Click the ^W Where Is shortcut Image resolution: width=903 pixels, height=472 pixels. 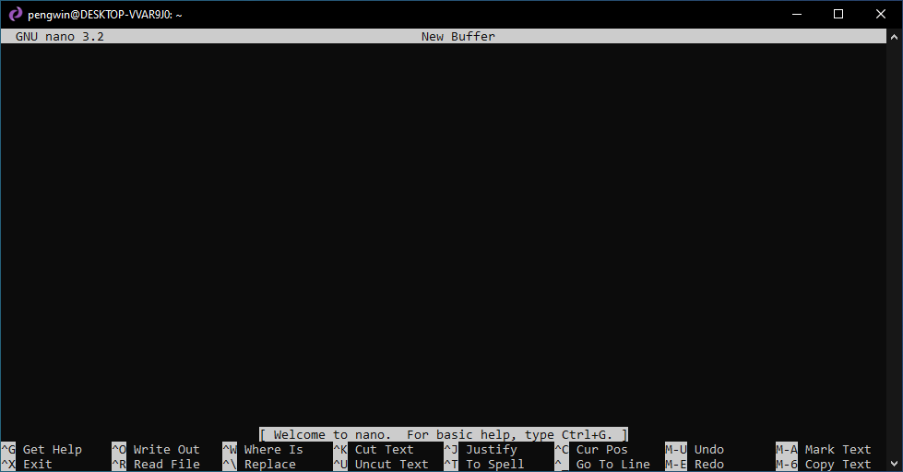263,450
